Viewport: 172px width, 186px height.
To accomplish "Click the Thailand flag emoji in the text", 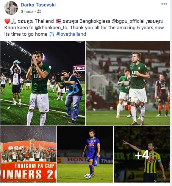I will point(58,21).
